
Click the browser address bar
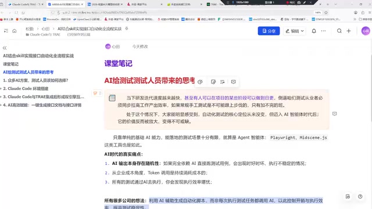click(x=185, y=13)
